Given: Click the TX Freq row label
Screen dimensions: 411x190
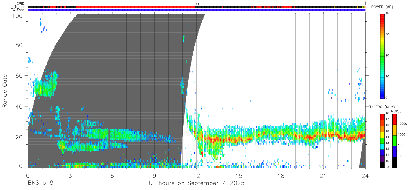Looking at the screenshot, I should [x=18, y=10].
